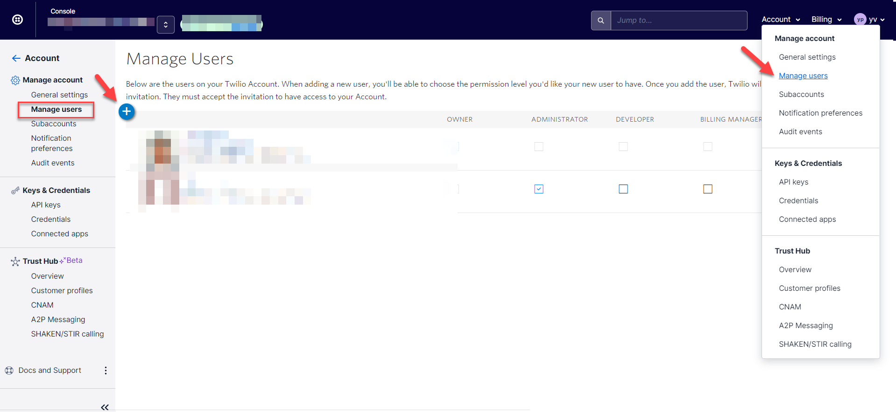Open the yv user profile dropdown
This screenshot has height=412, width=896.
click(876, 20)
